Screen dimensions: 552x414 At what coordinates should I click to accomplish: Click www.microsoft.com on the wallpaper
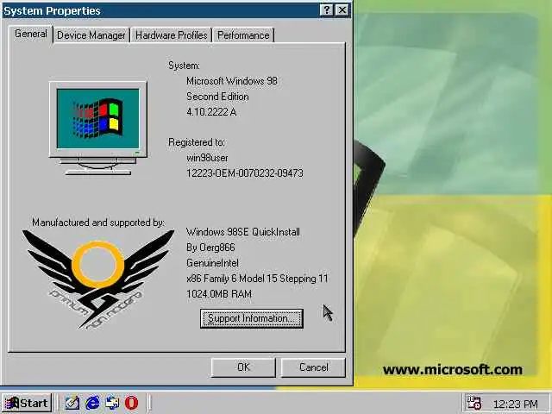pos(452,370)
